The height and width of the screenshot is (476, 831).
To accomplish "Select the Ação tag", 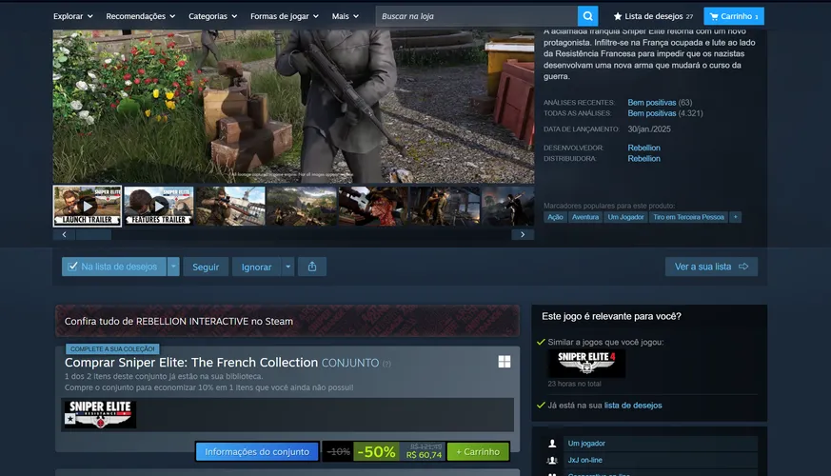I will coord(555,217).
